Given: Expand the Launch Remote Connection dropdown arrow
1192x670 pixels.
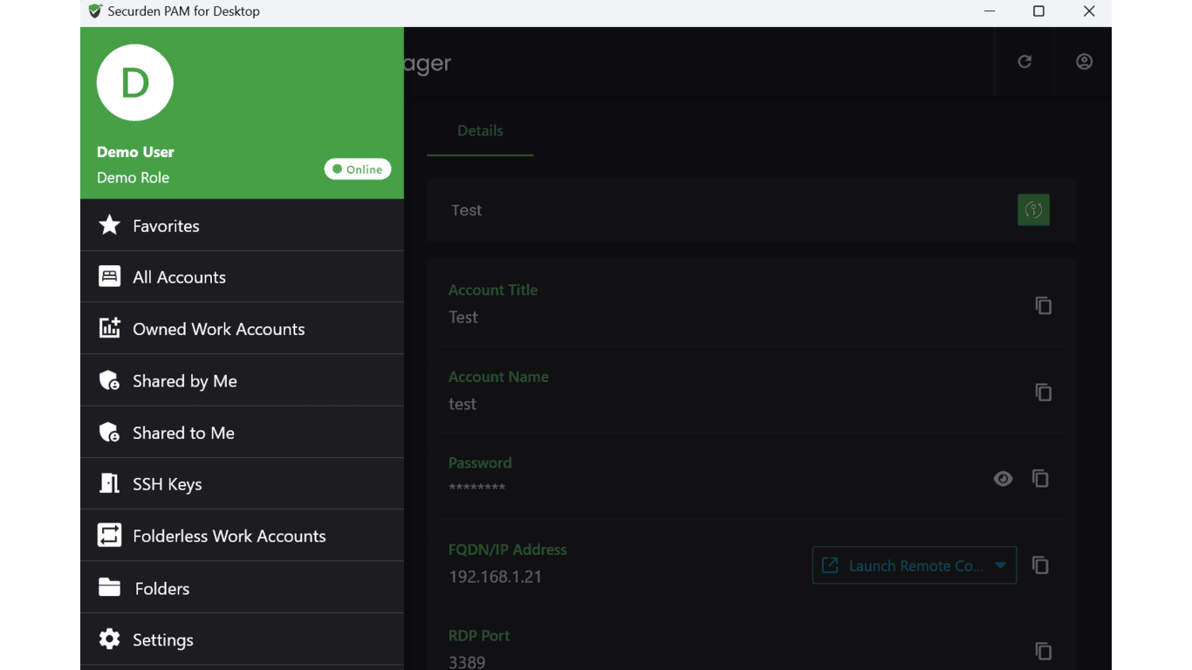Looking at the screenshot, I should (x=1000, y=565).
